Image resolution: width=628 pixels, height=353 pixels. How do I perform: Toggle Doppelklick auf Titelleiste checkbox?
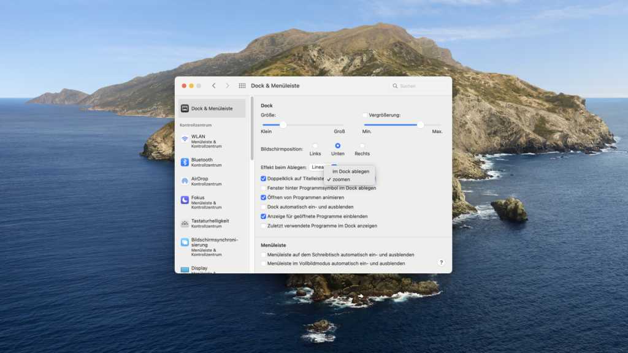[263, 178]
